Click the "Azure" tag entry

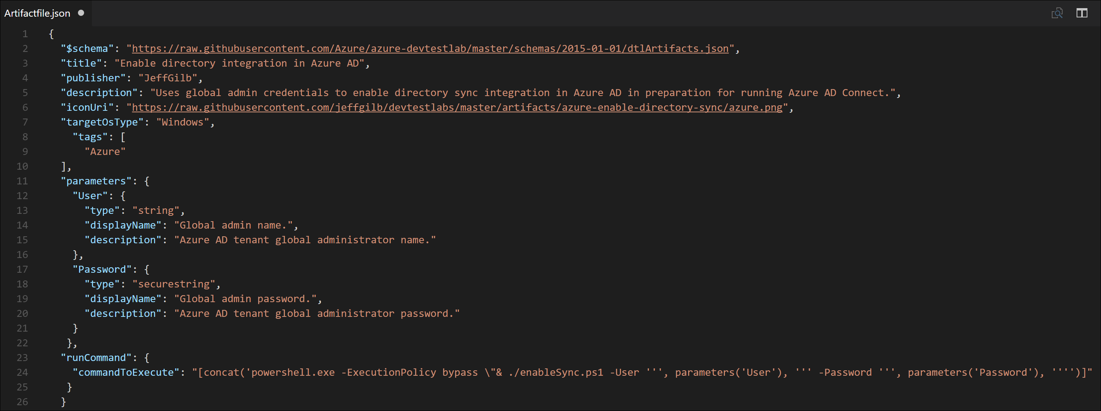click(105, 152)
